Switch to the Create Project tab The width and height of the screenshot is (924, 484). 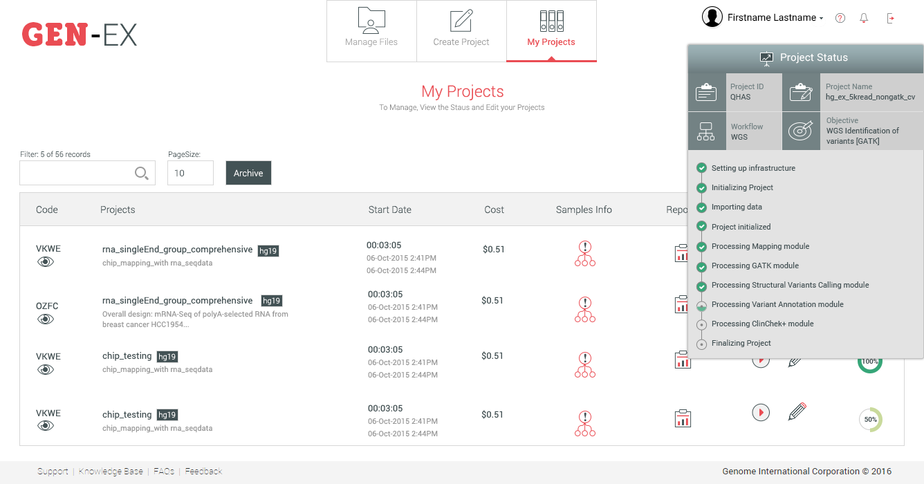click(x=461, y=31)
